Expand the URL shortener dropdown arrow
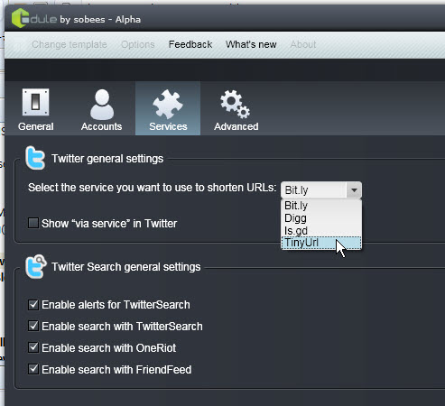 coord(354,190)
